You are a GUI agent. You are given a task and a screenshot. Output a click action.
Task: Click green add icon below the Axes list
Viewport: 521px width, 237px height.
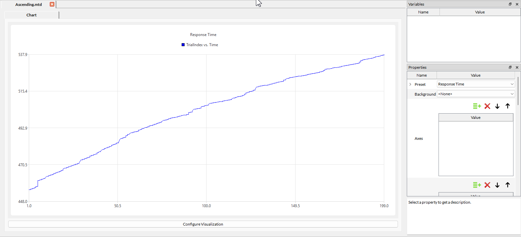477,185
